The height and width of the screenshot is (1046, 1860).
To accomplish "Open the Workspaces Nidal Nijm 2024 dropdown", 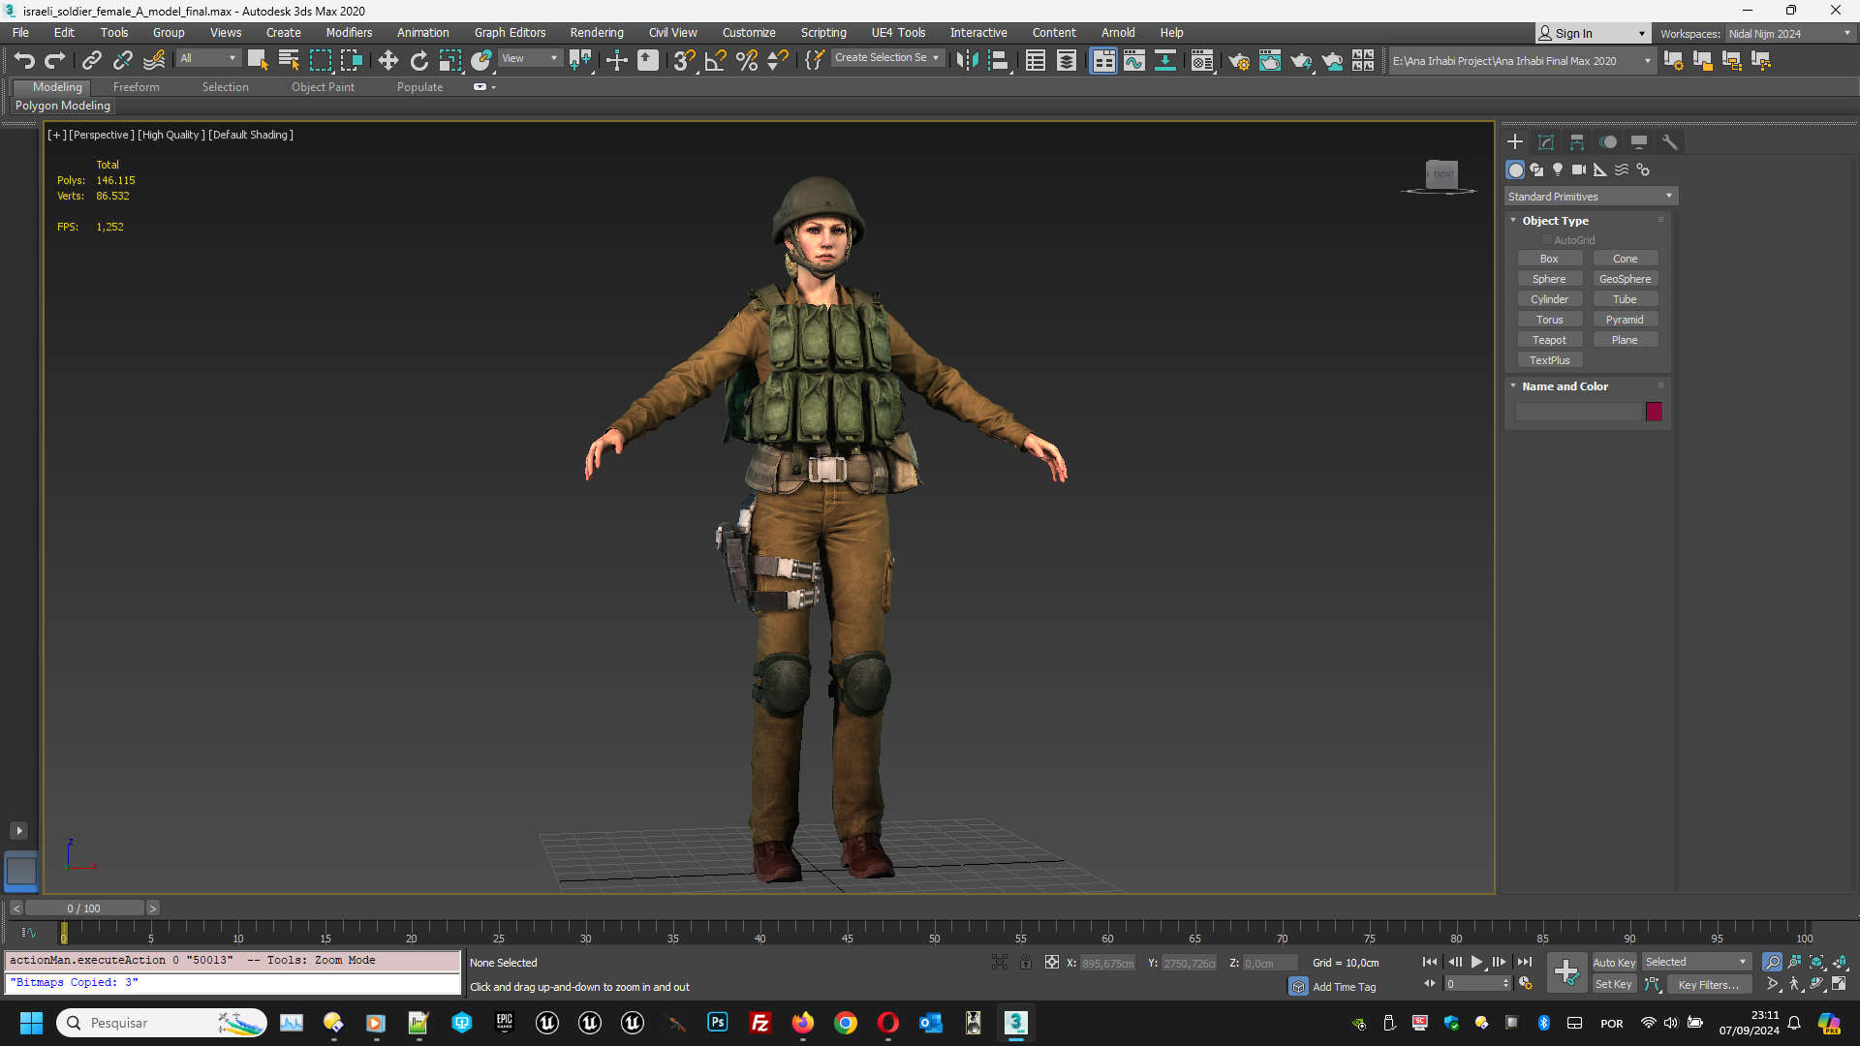I will click(1788, 33).
